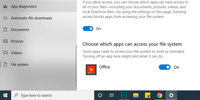The image size is (200, 100).
Task: Switch to Photoshop in the taskbar
Action: [124, 95]
